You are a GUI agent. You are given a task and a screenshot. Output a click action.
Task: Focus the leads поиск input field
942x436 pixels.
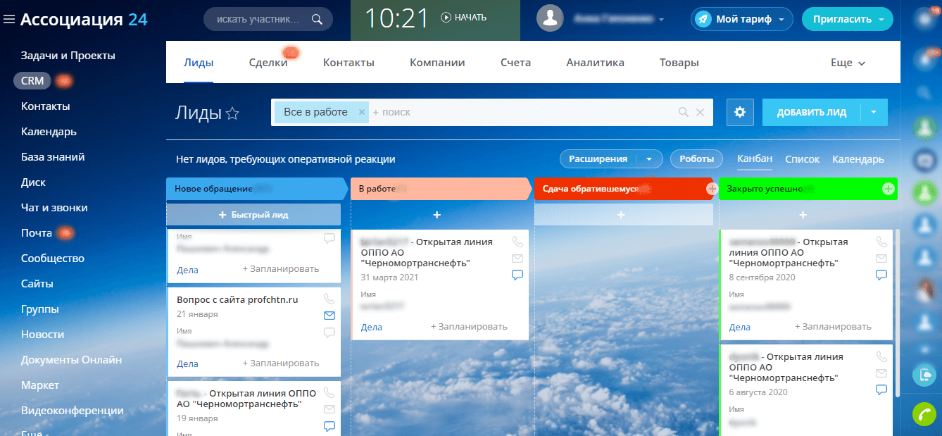521,112
